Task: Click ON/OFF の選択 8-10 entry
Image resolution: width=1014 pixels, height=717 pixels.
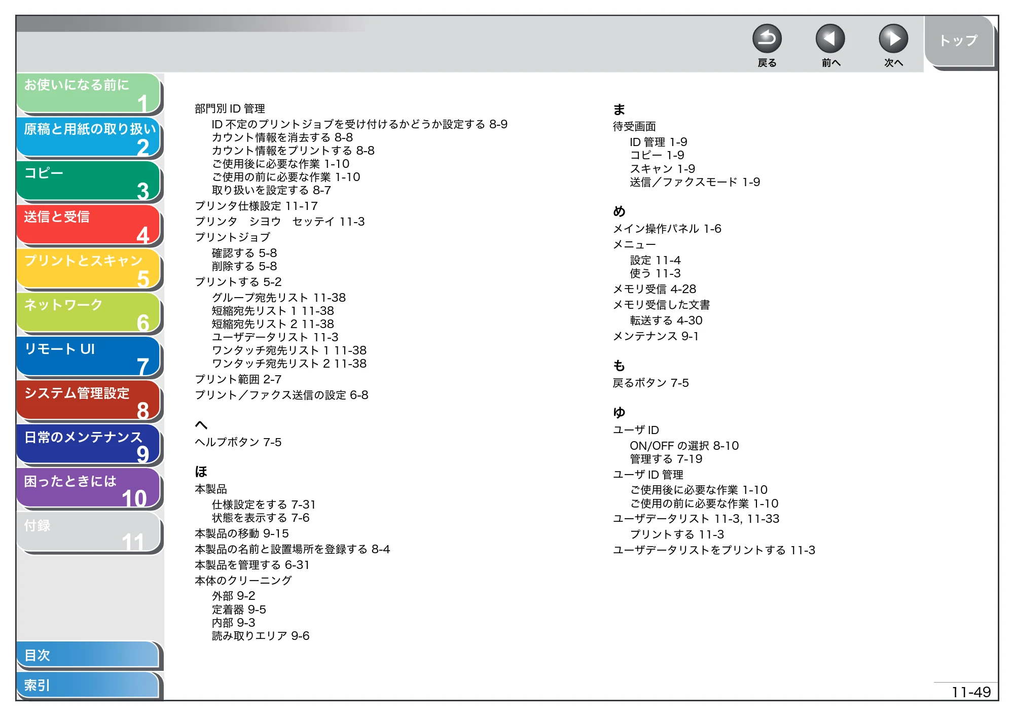Action: coord(684,446)
